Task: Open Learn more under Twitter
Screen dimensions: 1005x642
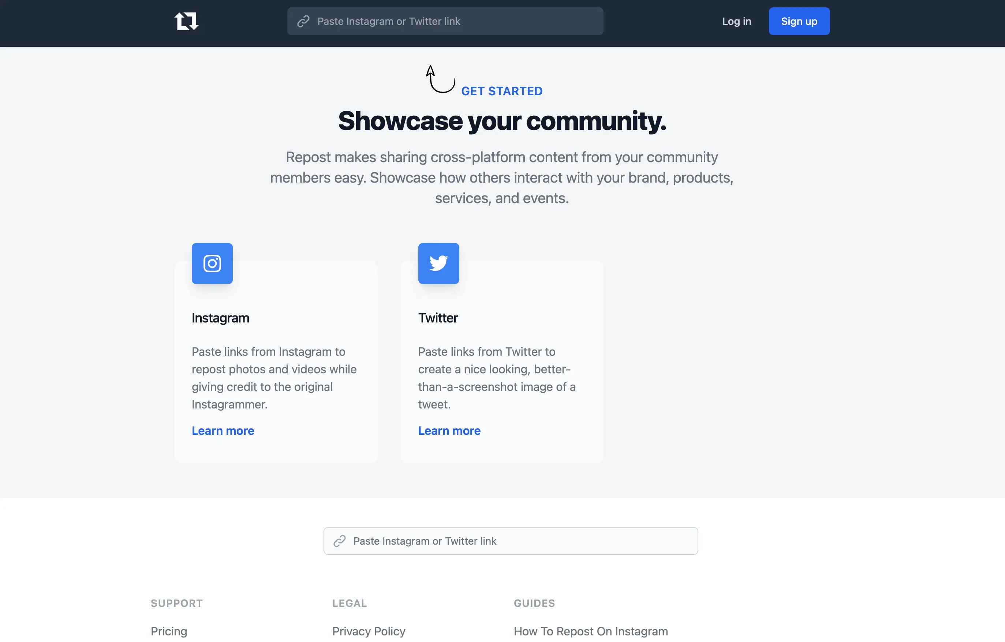Action: click(x=449, y=430)
